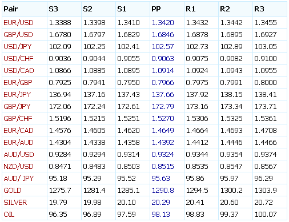The width and height of the screenshot is (289, 222).
Task: Click NZD/USD S3 value 0.8471
Action: (x=60, y=167)
